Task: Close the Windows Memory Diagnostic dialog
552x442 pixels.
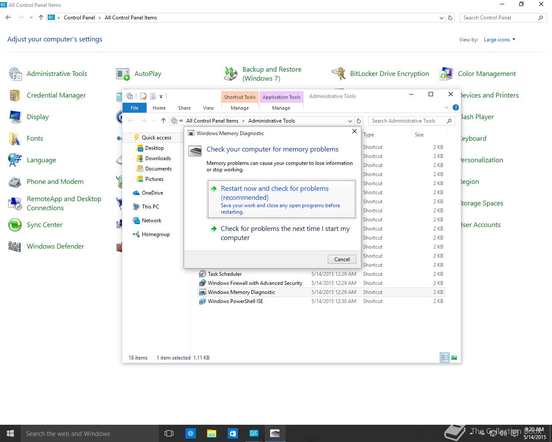Action: coord(354,131)
